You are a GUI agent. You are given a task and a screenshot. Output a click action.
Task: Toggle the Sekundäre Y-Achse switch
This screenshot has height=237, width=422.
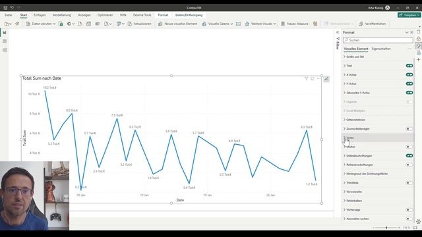[x=409, y=93]
